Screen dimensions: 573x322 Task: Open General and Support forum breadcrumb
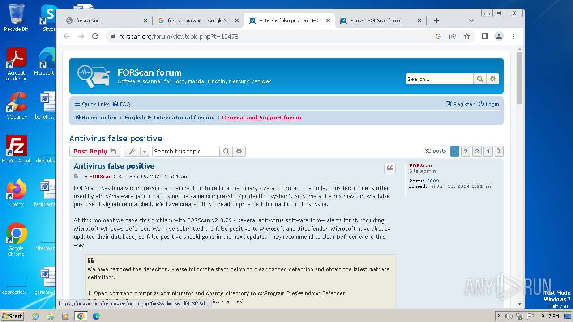261,118
